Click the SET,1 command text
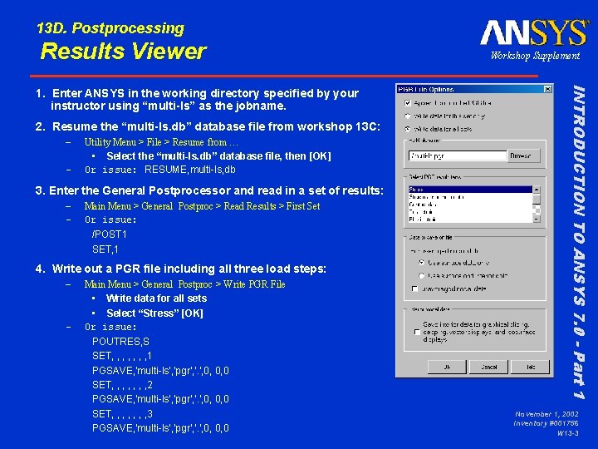The height and width of the screenshot is (449, 598). (x=105, y=249)
